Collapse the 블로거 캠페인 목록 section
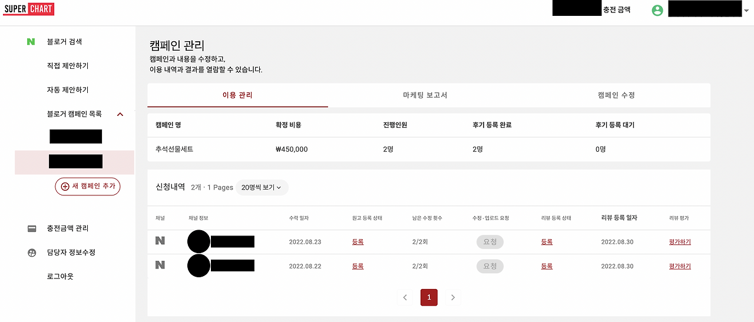 [120, 114]
